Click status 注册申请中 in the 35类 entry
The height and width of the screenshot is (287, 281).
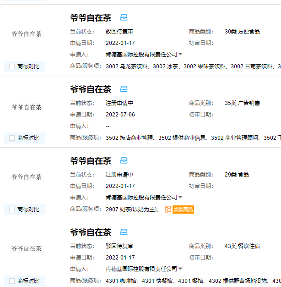pos(119,103)
